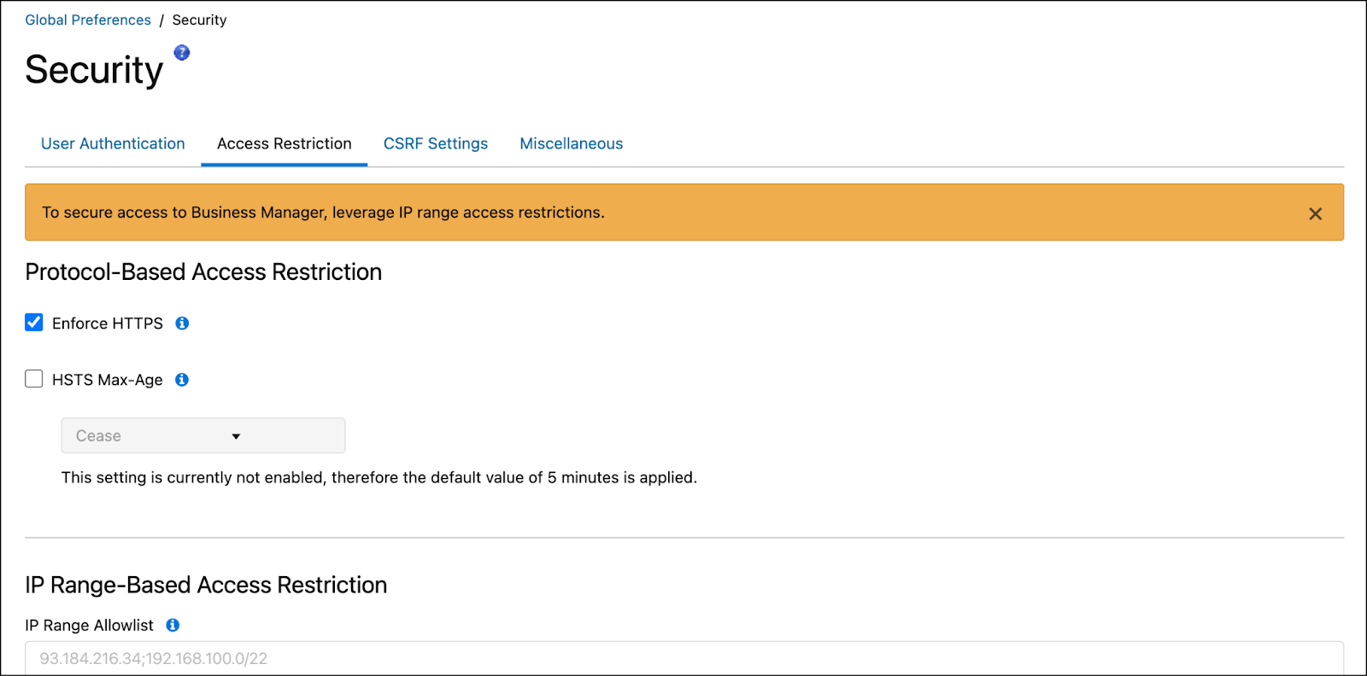Viewport: 1367px width, 676px height.
Task: Go to the Miscellaneous tab
Action: point(571,143)
